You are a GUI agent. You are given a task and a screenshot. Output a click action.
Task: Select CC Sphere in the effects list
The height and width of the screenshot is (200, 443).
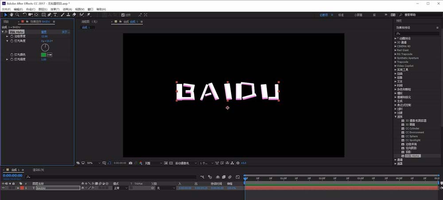point(412,136)
